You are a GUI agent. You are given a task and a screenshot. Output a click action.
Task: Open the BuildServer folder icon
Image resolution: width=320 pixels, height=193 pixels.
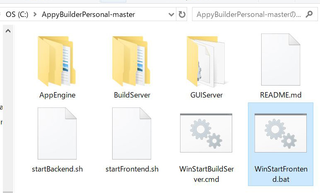pos(131,61)
